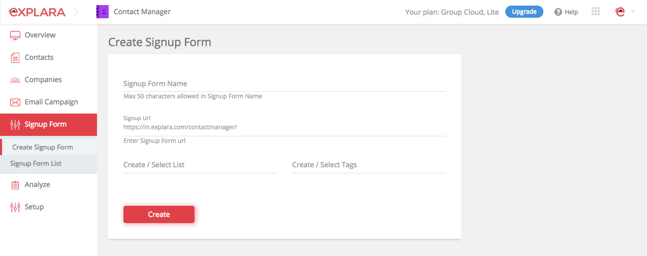Viewport: 647px width, 256px height.
Task: Expand the user account dropdown arrow
Action: (x=633, y=12)
